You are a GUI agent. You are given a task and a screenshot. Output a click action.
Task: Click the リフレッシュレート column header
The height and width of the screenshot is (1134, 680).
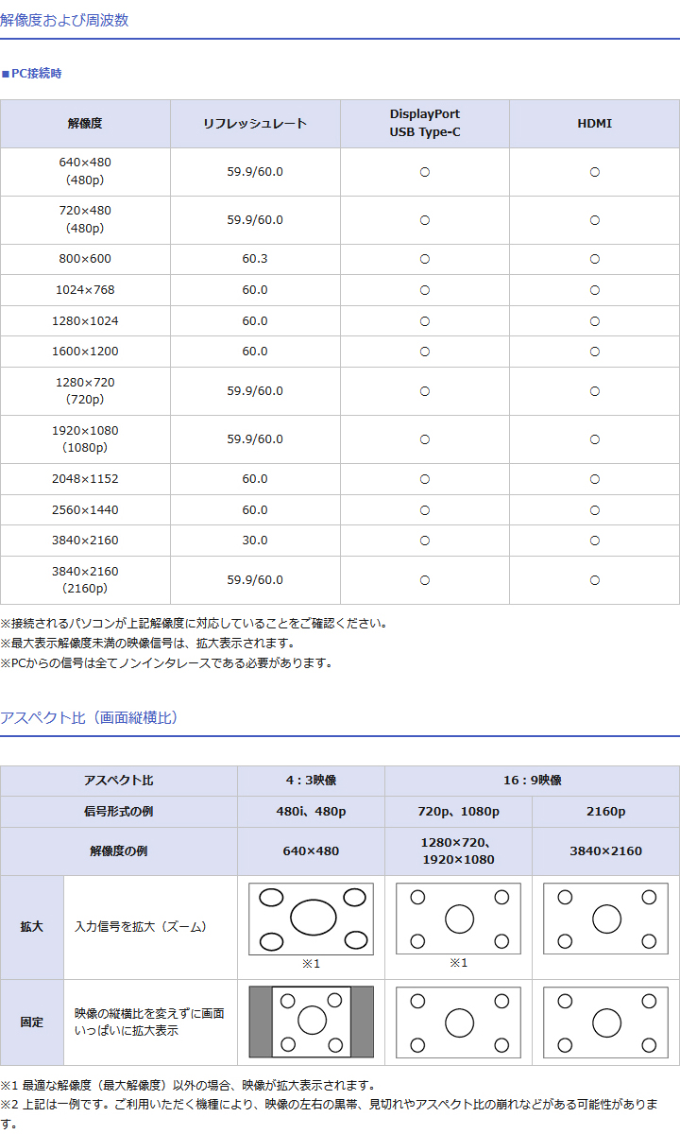[x=255, y=124]
